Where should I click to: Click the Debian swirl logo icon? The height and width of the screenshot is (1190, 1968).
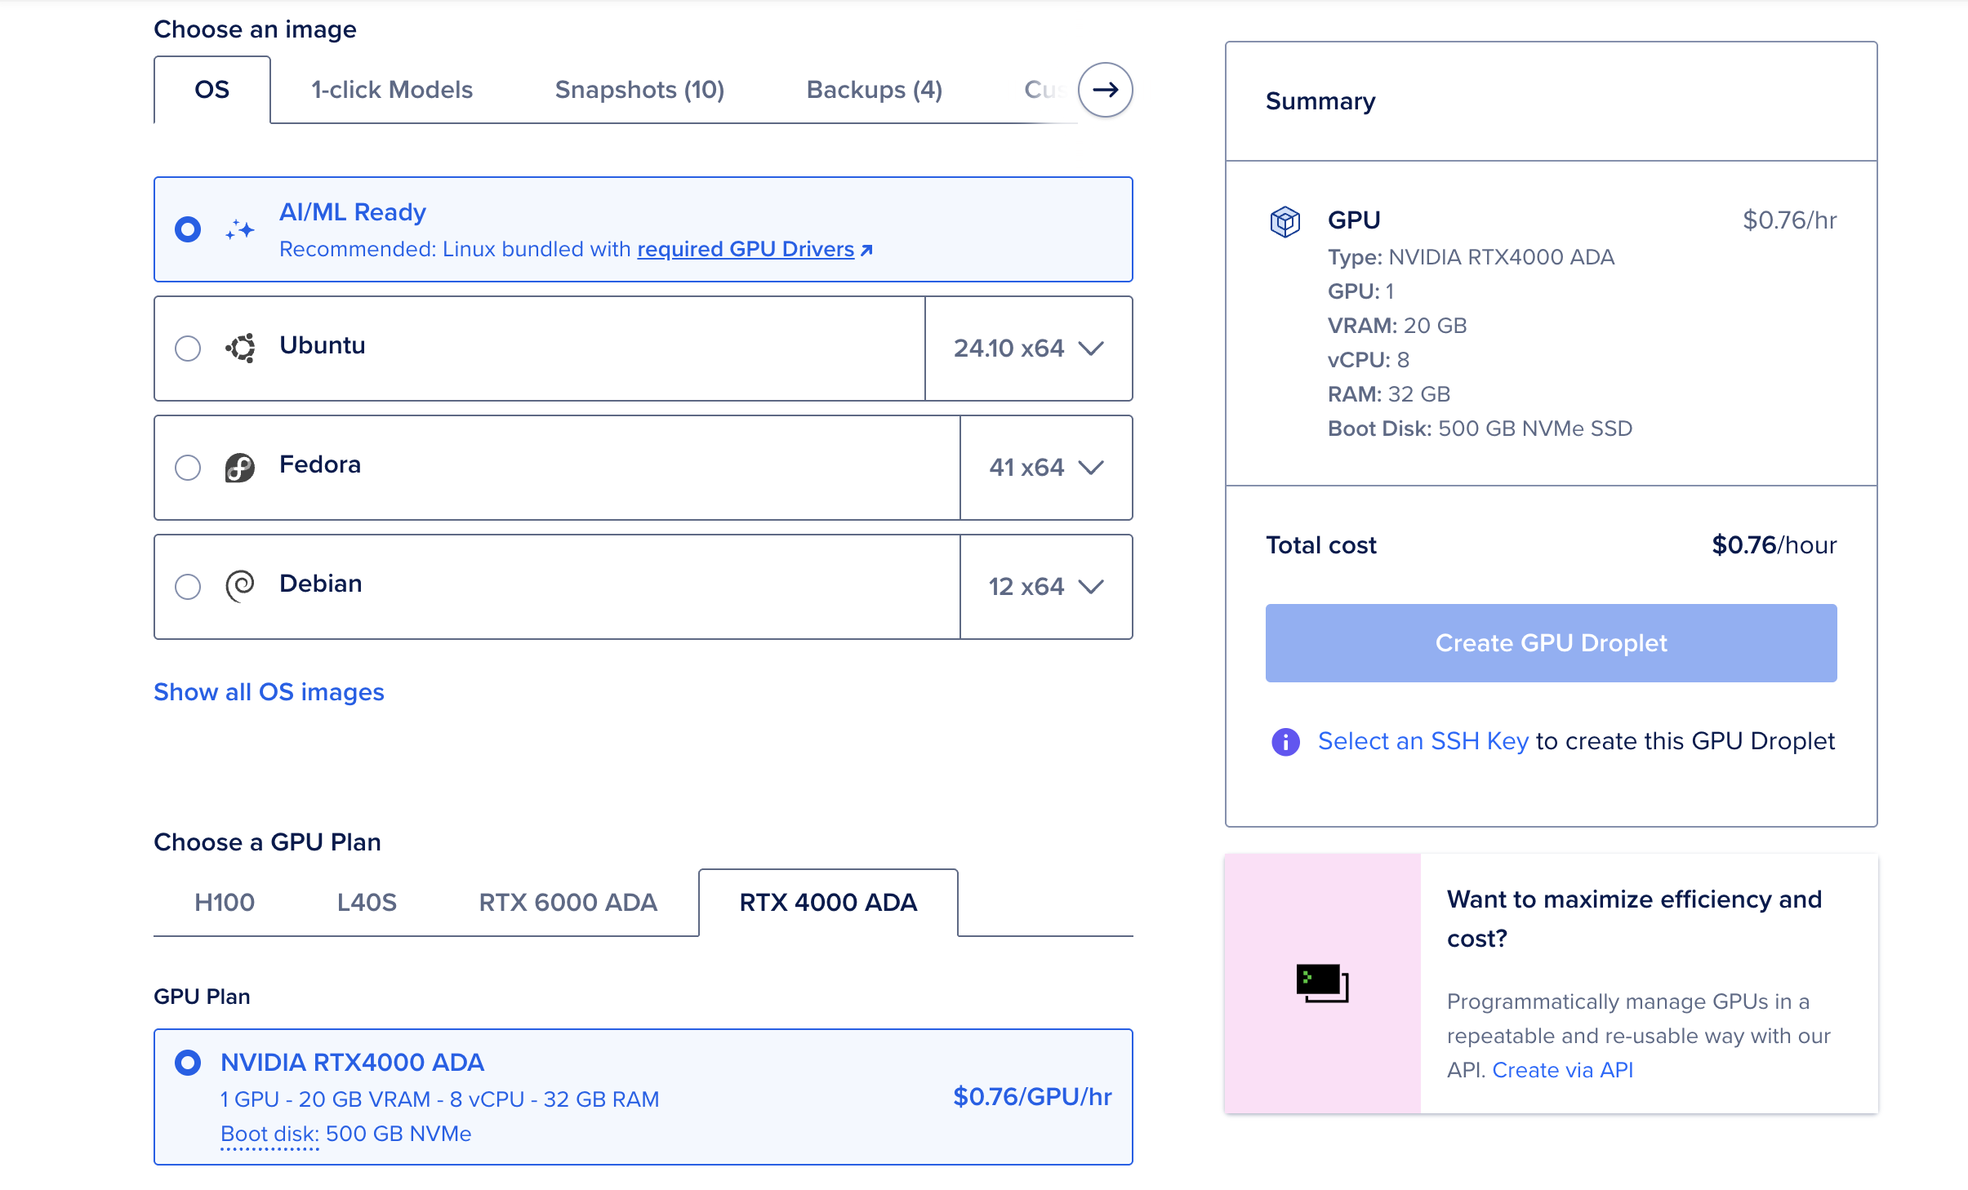click(240, 586)
